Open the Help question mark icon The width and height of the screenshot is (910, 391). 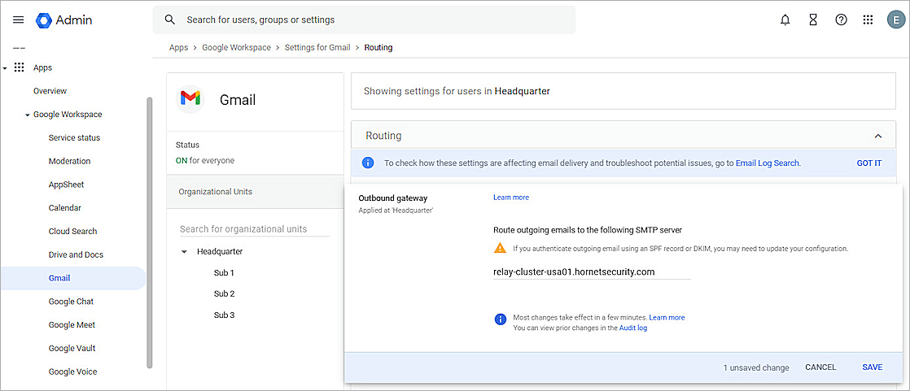(841, 20)
